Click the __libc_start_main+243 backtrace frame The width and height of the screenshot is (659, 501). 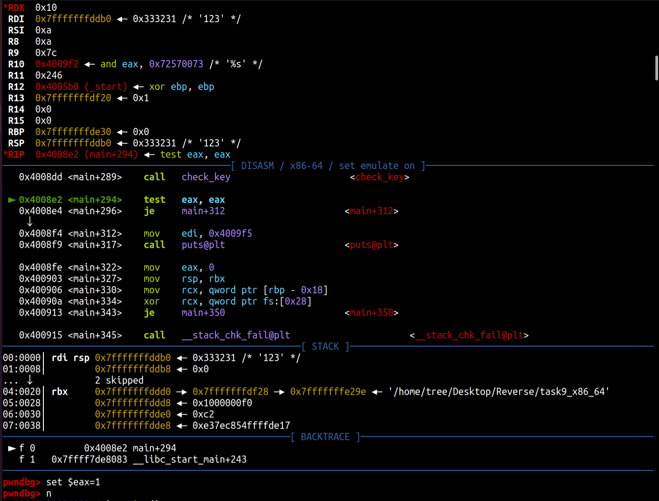click(x=190, y=459)
